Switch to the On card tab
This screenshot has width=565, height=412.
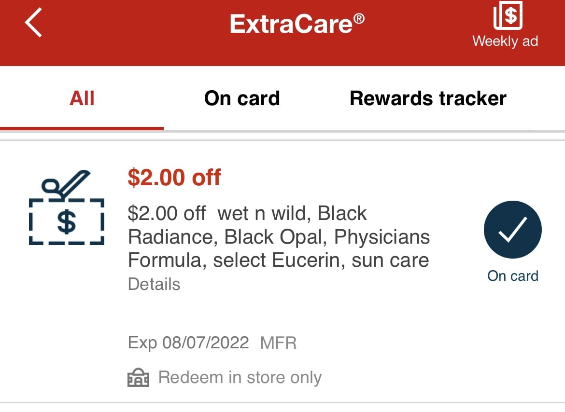[242, 98]
